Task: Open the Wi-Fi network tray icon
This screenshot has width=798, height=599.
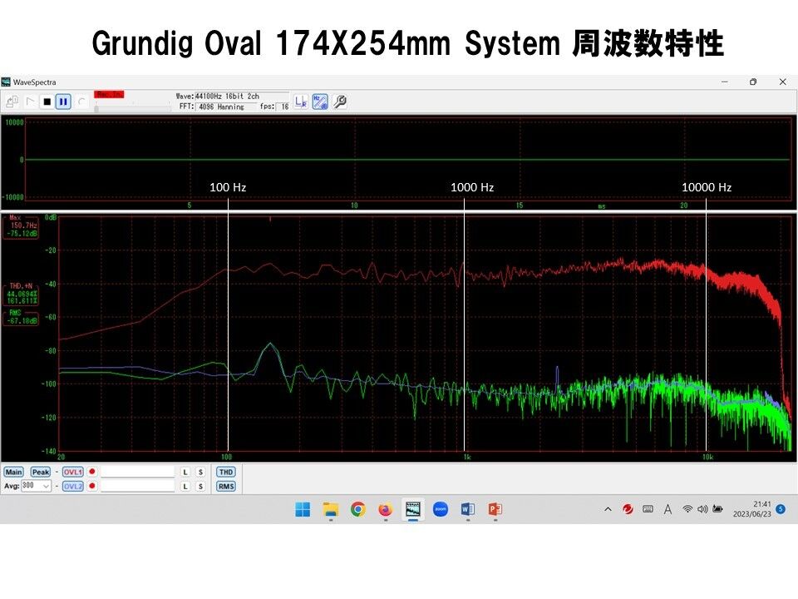Action: click(687, 509)
